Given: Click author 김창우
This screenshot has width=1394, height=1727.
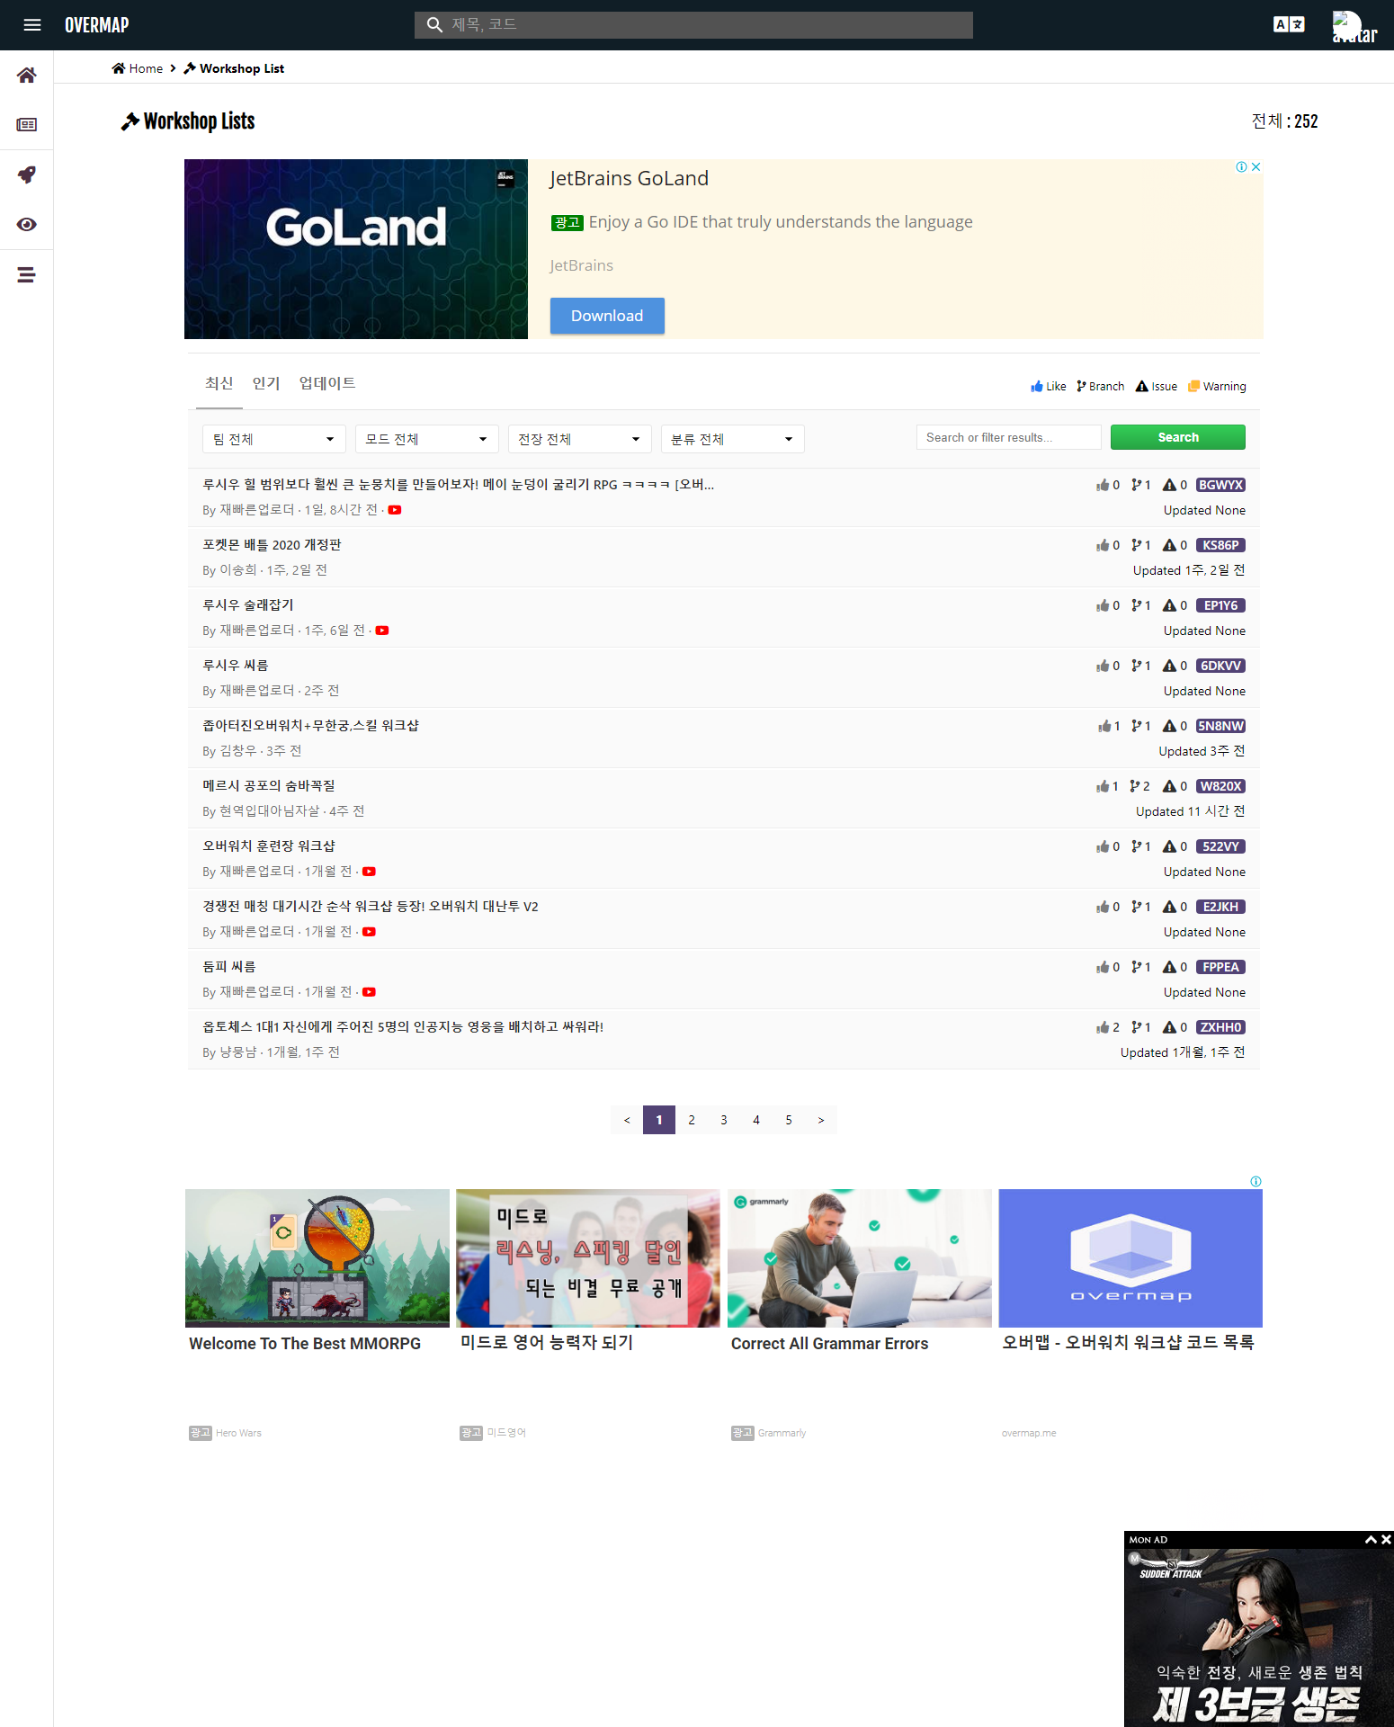Looking at the screenshot, I should [238, 751].
